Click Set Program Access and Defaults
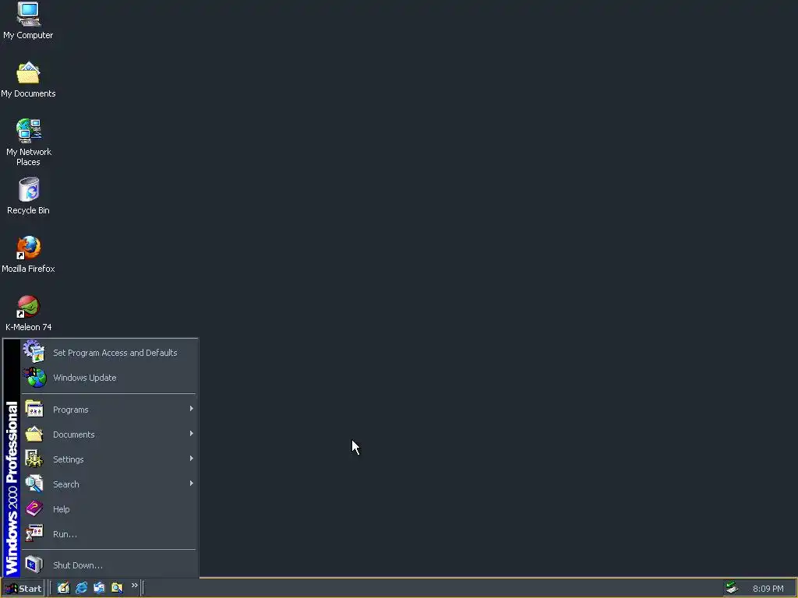This screenshot has width=798, height=598. click(x=109, y=353)
